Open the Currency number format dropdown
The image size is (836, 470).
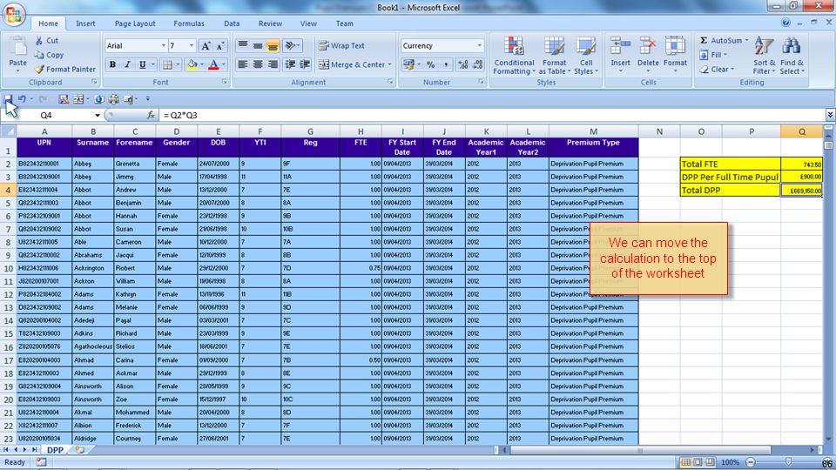point(479,46)
